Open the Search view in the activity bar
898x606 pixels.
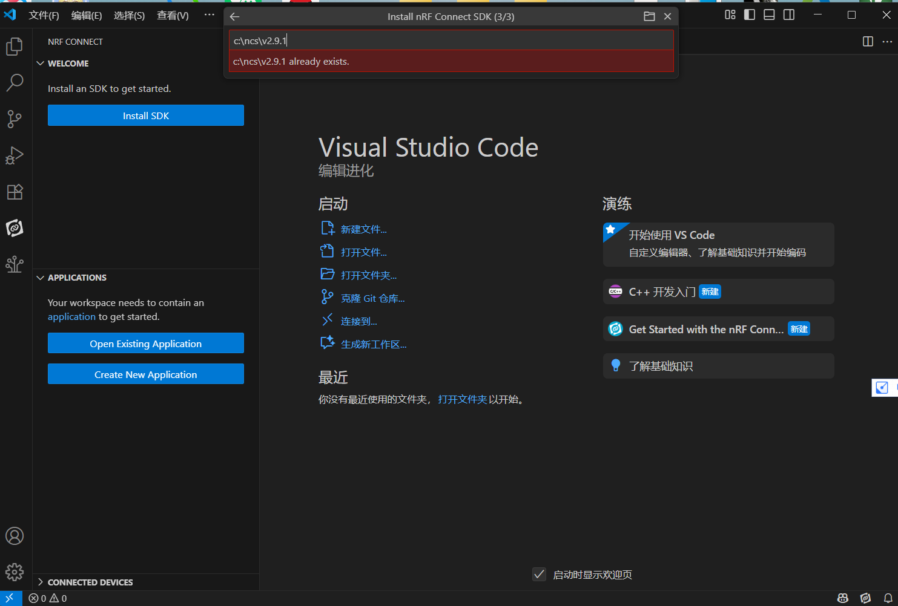click(15, 83)
